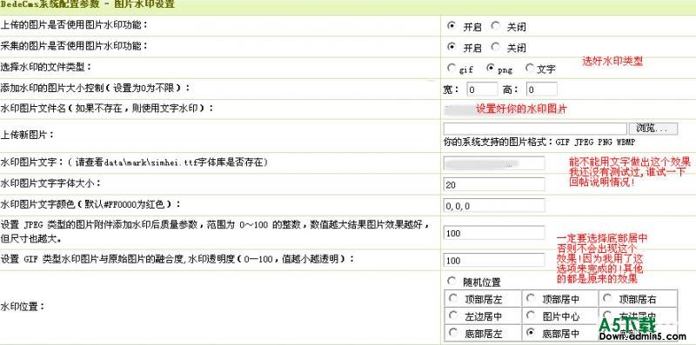Click the upload new image path field
696x345 pixels.
pos(535,129)
